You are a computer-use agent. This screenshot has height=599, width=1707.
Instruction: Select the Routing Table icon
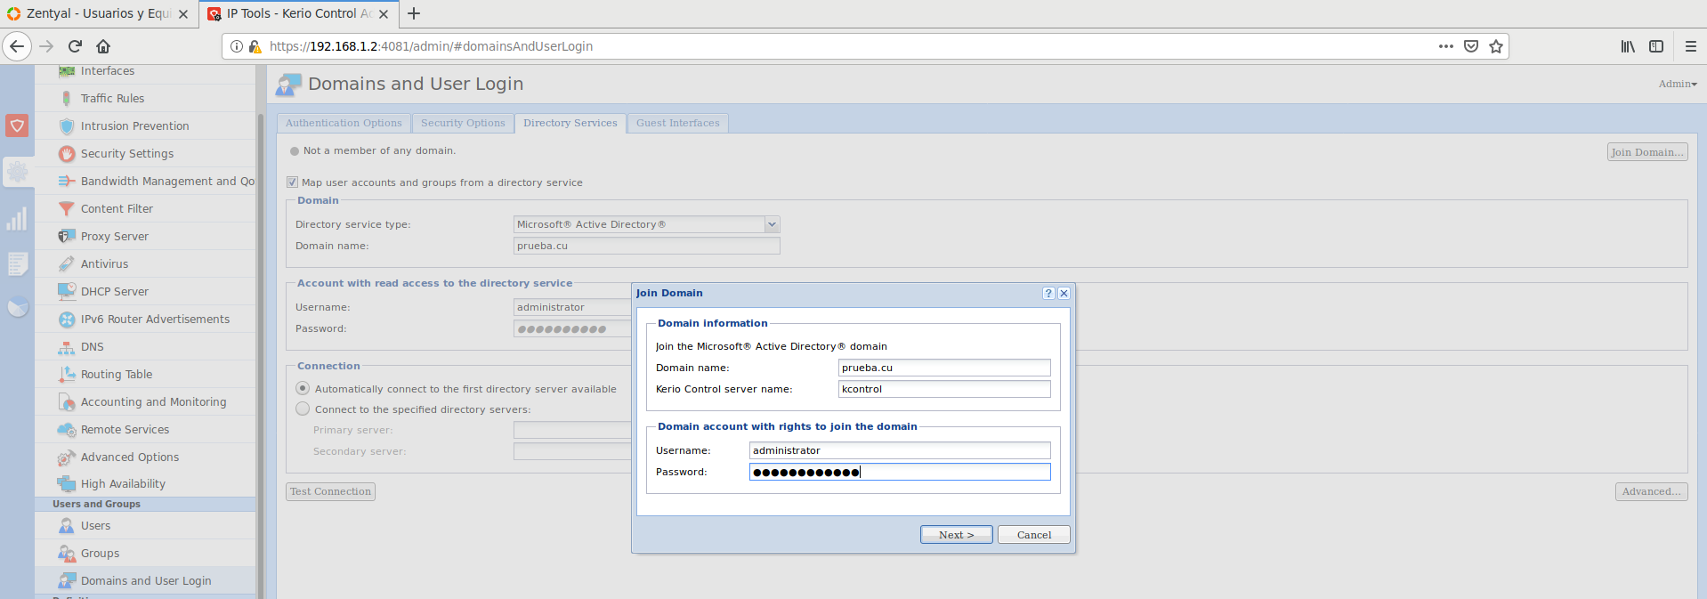[x=67, y=374]
